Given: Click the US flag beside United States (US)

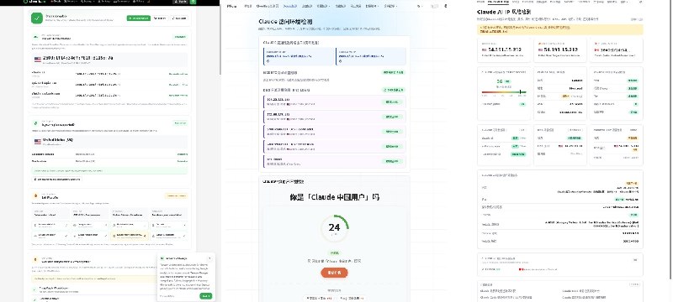Looking at the screenshot, I should 38,141.
